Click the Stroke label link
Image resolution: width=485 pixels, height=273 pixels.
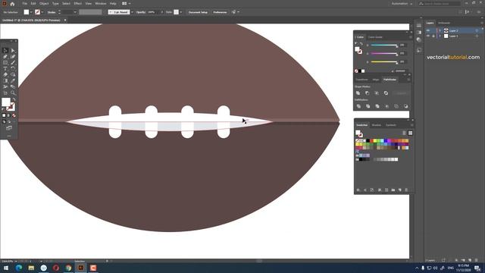coord(52,12)
